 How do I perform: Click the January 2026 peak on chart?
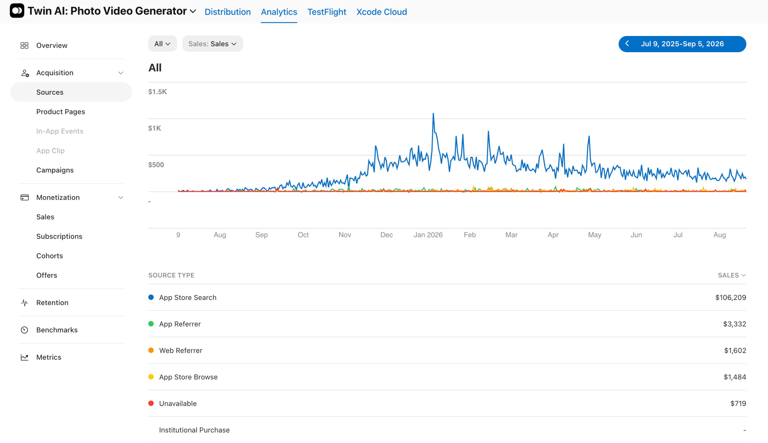click(x=433, y=114)
